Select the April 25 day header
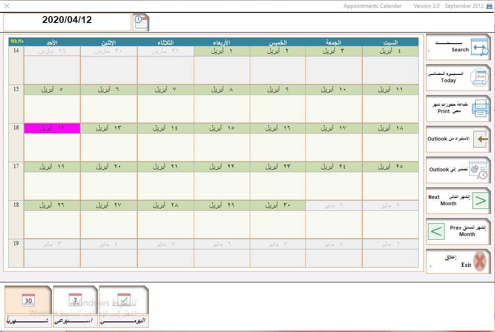 pos(390,167)
